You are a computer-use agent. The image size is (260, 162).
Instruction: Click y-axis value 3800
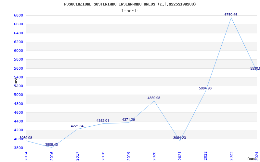(x=19, y=148)
